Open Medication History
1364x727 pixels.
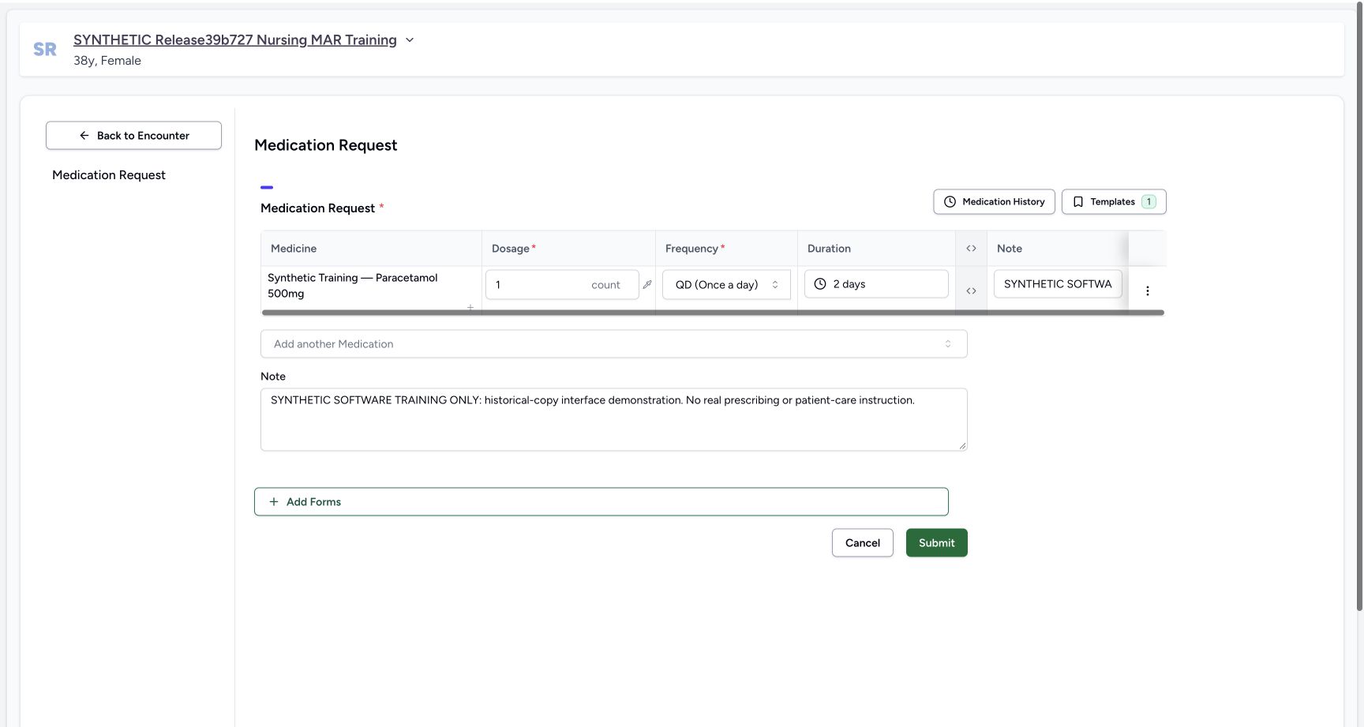[994, 202]
